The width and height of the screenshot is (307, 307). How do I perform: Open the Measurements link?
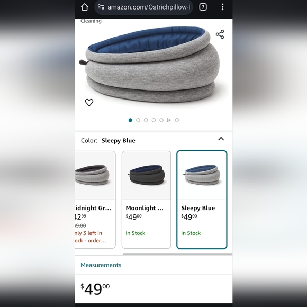101,265
